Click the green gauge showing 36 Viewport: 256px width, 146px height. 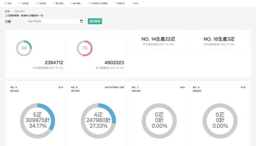24,48
